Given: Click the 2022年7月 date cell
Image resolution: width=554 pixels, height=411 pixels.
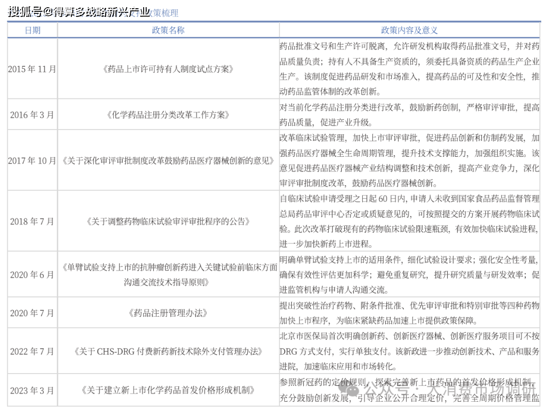Looking at the screenshot, I should coord(32,352).
